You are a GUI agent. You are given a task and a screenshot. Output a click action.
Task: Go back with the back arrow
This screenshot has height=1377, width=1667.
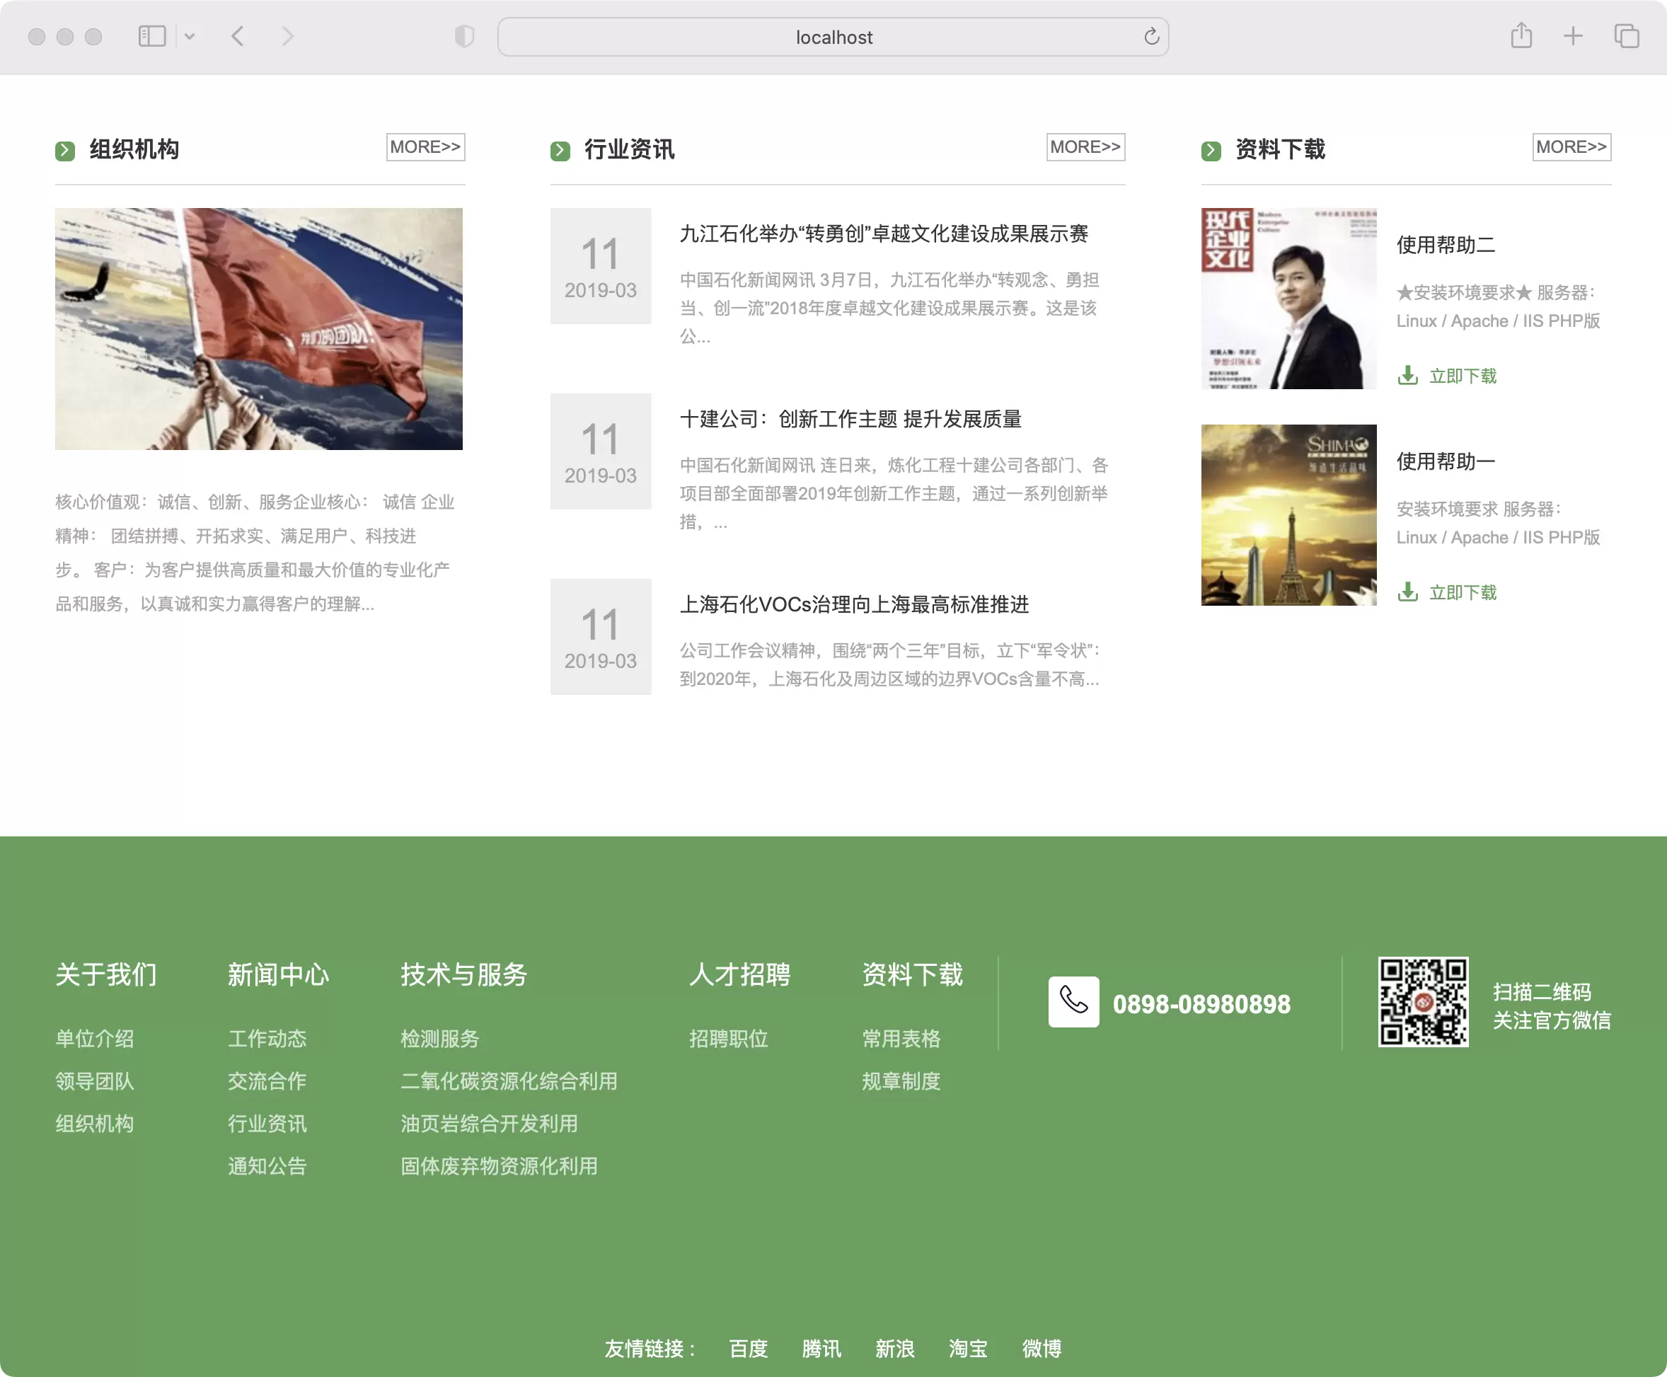tap(237, 37)
